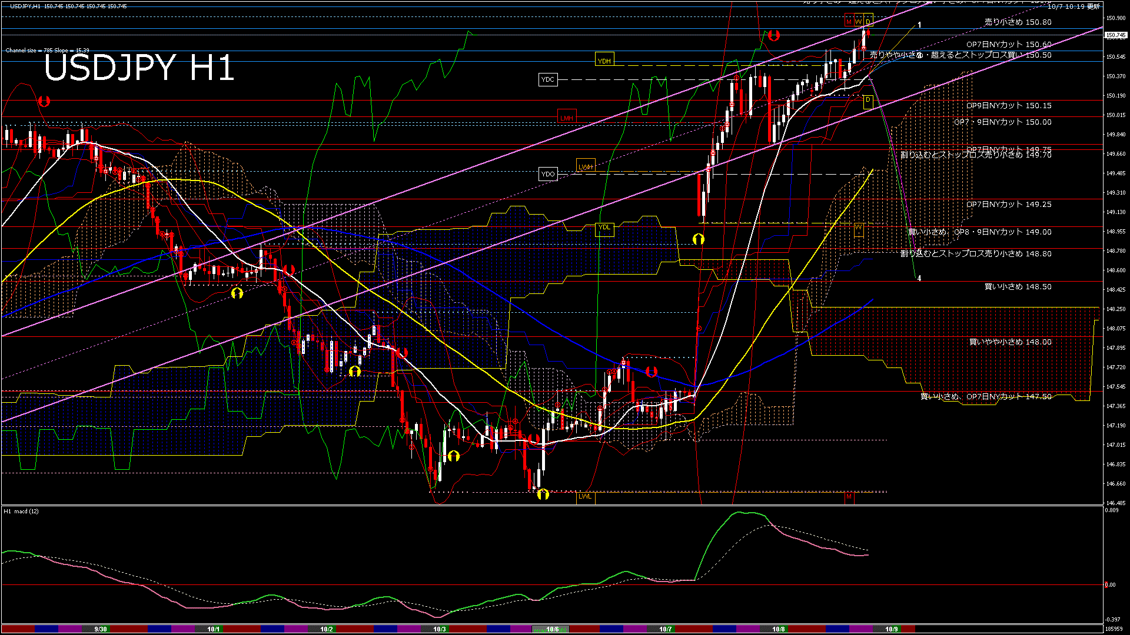Click the H1 macd (12) indicator label
This screenshot has height=635, width=1130.
(21, 512)
